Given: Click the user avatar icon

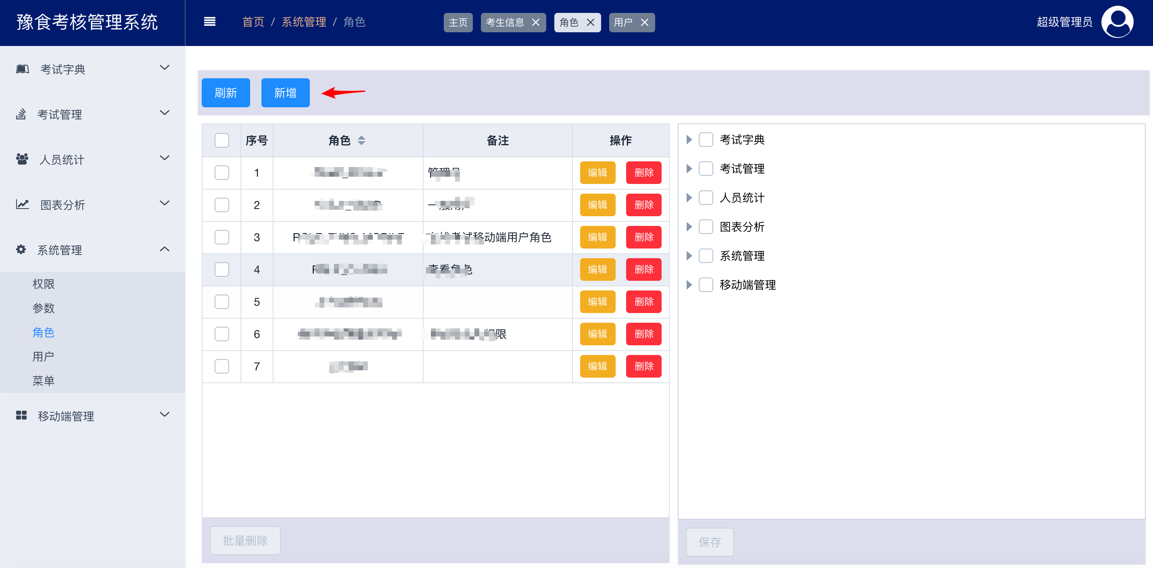Looking at the screenshot, I should [x=1117, y=22].
